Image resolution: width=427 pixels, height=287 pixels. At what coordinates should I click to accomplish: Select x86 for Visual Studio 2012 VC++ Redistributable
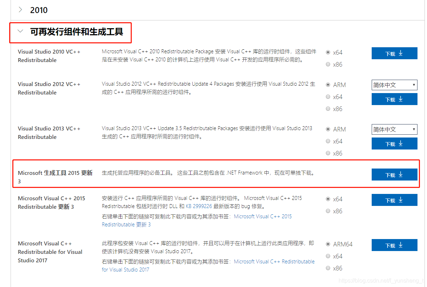[x=328, y=109]
